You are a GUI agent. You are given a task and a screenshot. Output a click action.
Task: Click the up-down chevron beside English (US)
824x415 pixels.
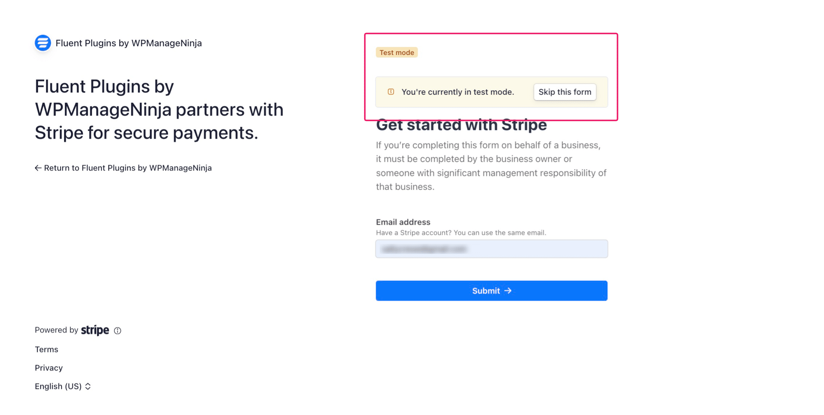pyautogui.click(x=88, y=386)
